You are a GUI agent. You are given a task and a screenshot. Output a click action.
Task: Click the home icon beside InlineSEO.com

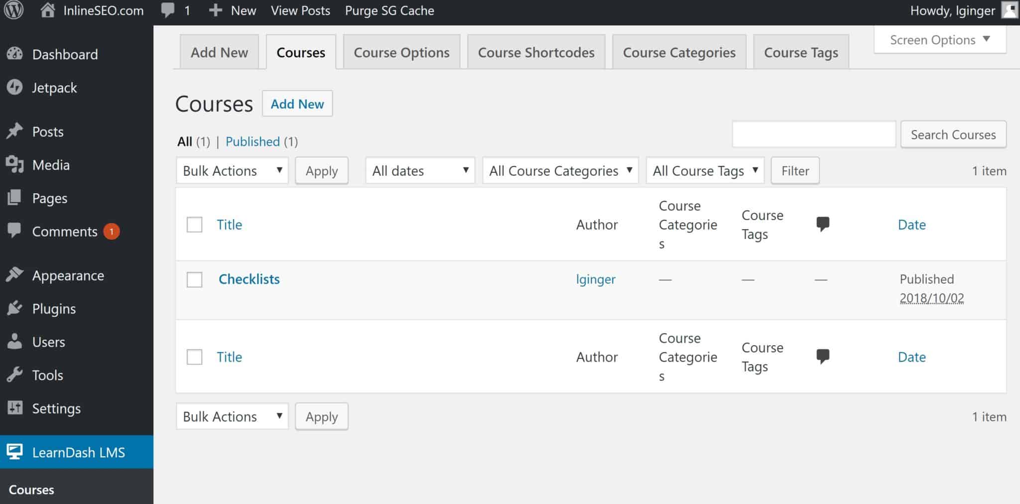(48, 10)
